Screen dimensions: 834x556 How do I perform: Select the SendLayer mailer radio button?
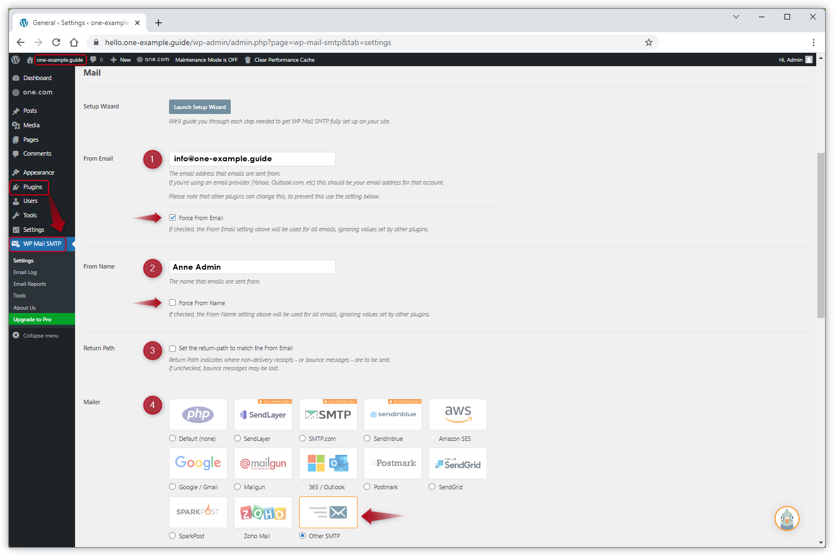[237, 438]
